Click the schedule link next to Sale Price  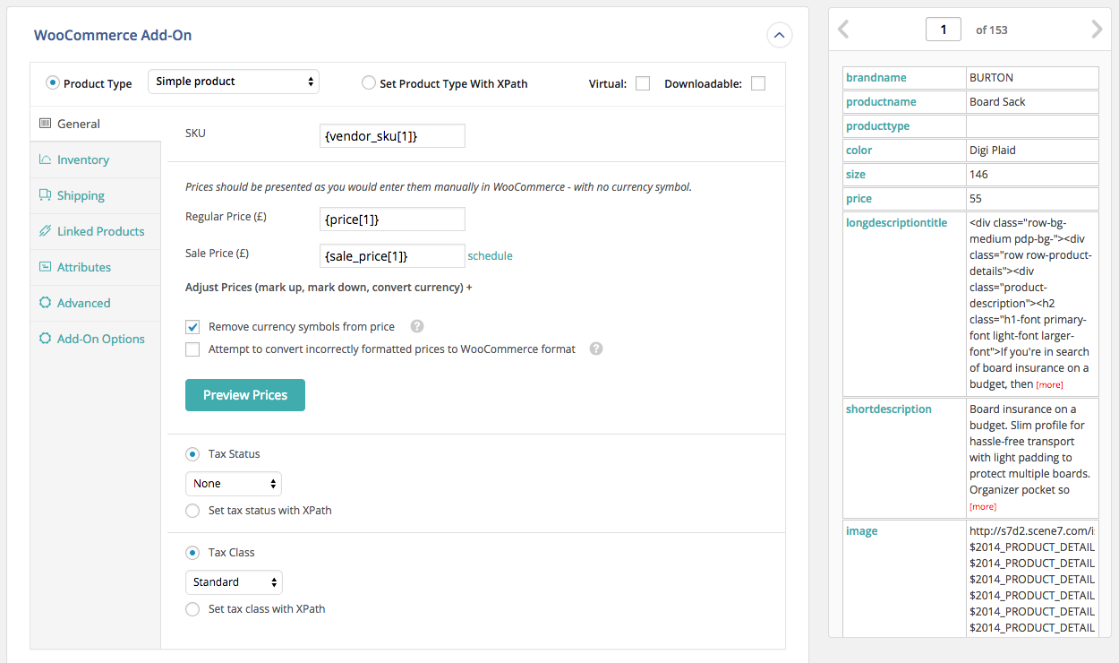pos(490,255)
